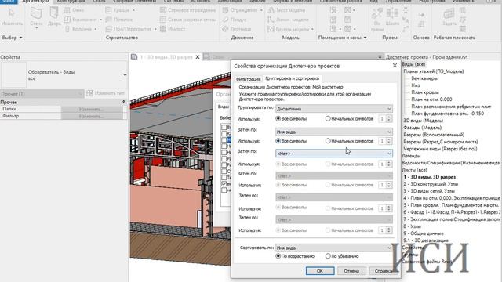Close the 'Свойства организации Диспетчера проектов' dialog
Screen dimensions: 502x282
[x=395, y=66]
